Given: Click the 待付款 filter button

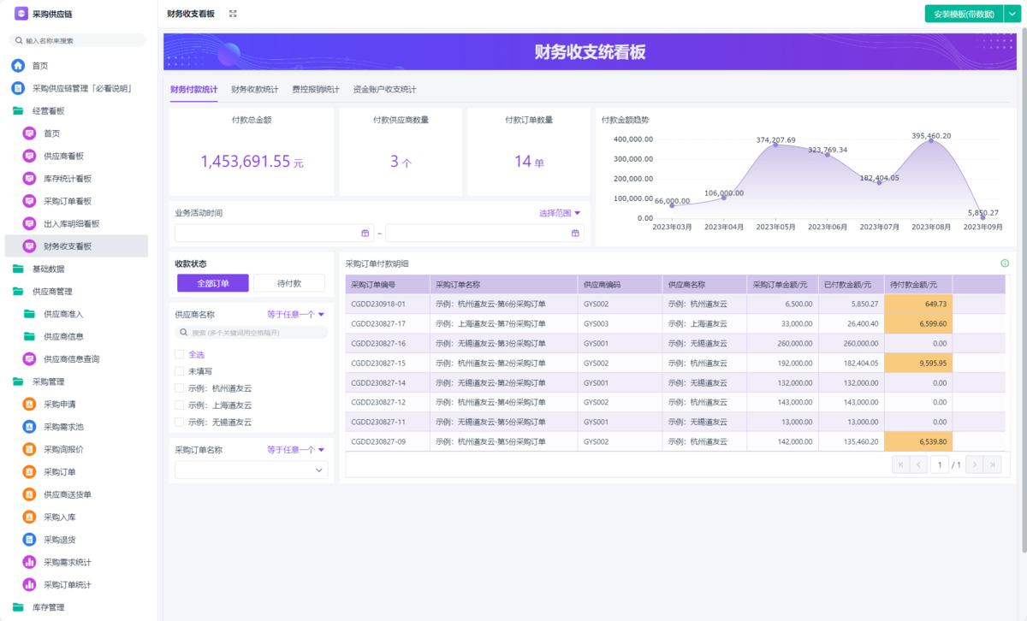Looking at the screenshot, I should 288,283.
